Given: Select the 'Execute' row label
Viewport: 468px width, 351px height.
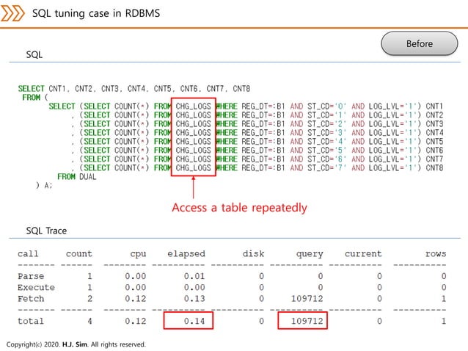Looking at the screenshot, I should click(x=36, y=287).
